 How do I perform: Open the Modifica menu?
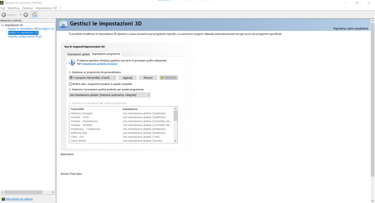[x=13, y=8]
